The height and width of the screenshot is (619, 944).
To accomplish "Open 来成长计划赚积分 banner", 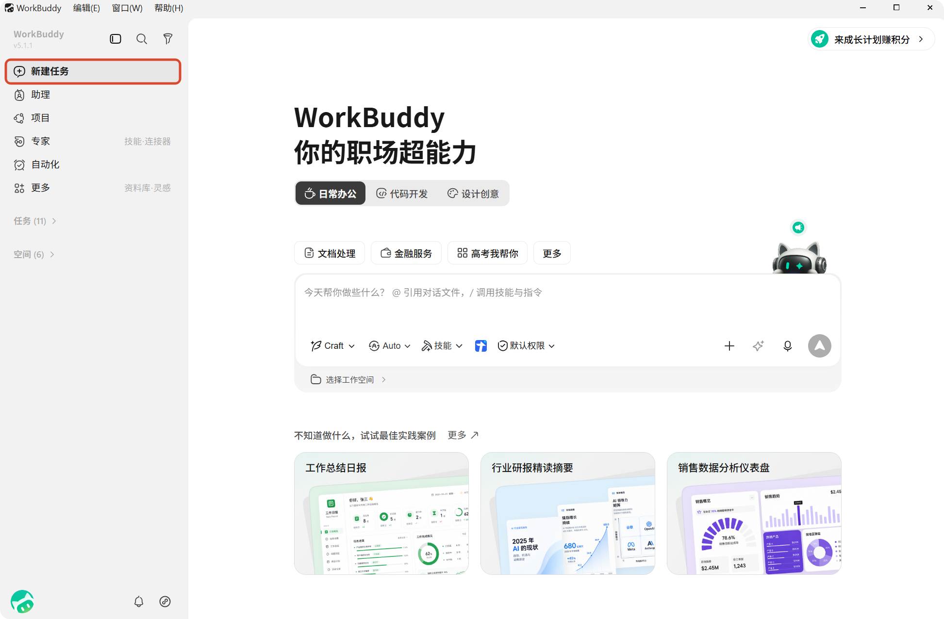I will [x=871, y=39].
